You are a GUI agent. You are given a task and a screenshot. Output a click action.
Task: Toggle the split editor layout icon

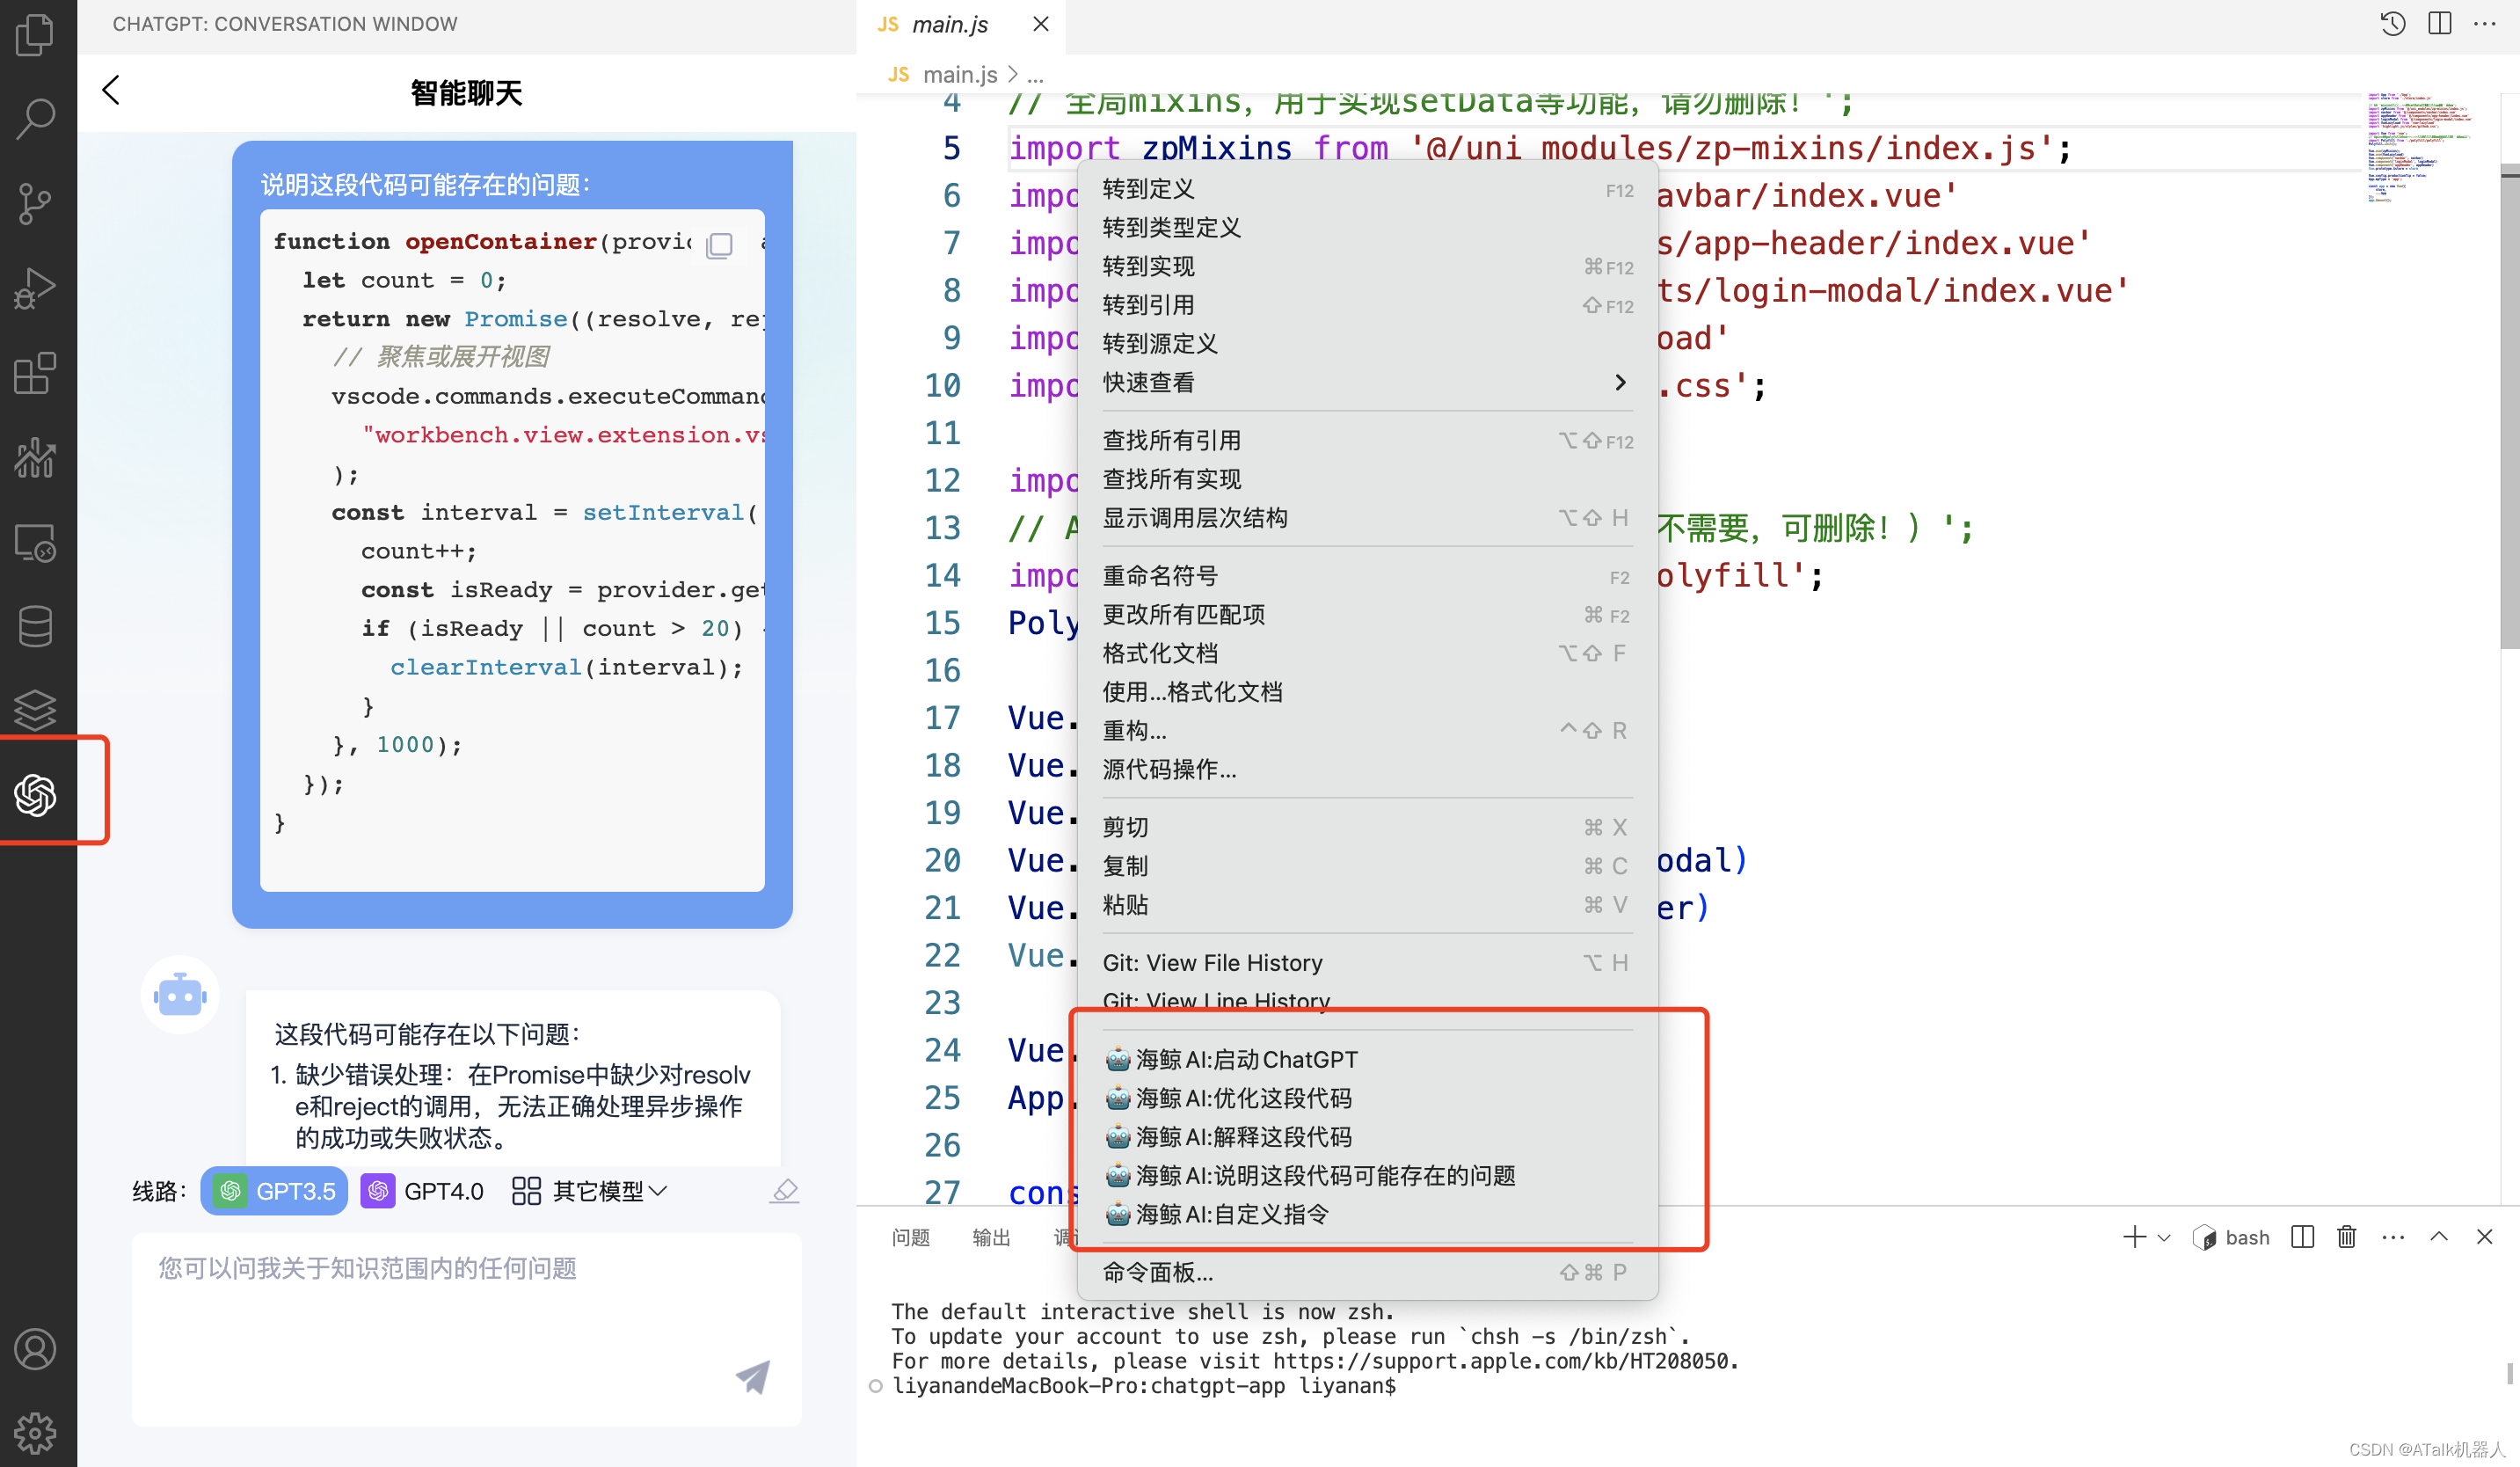[x=2440, y=23]
